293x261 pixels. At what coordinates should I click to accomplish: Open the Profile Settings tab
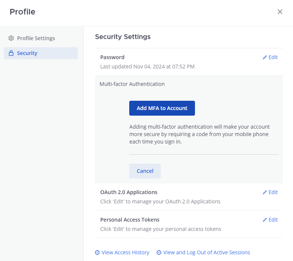pos(36,38)
